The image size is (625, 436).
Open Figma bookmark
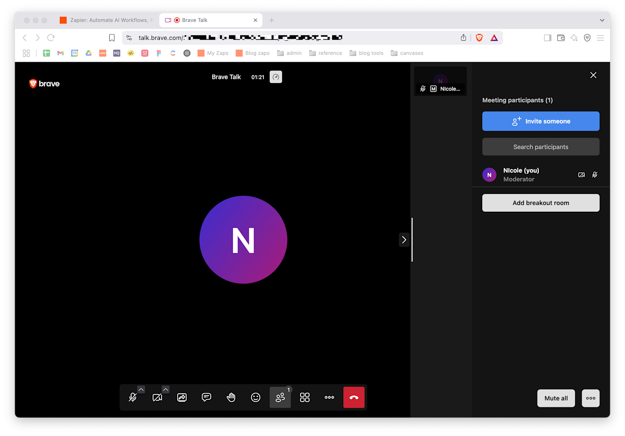[x=158, y=53]
